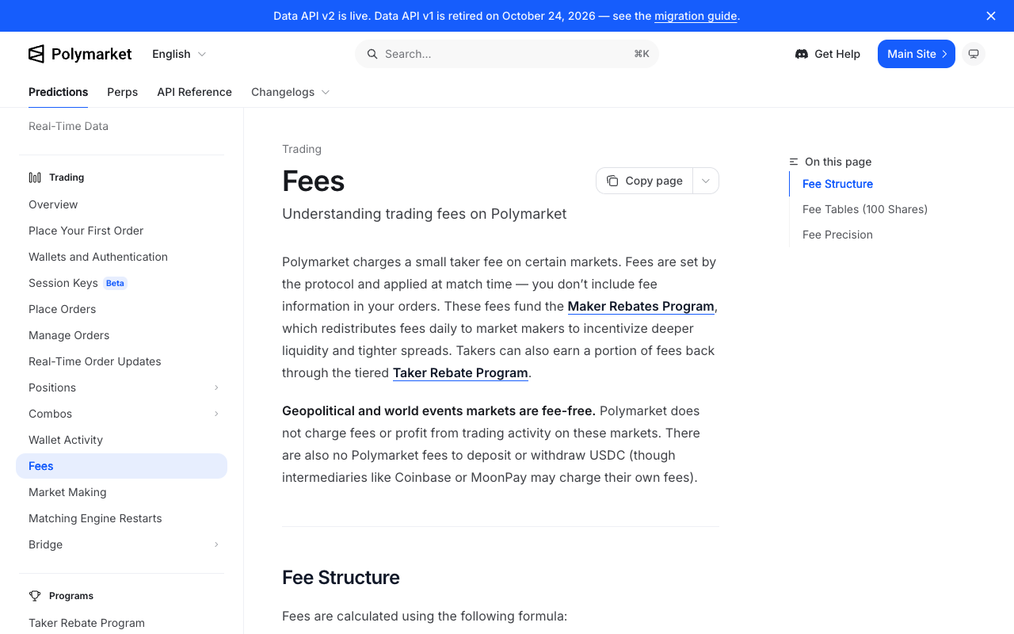The height and width of the screenshot is (634, 1014).
Task: Expand the Combos sidebar section
Action: (216, 414)
